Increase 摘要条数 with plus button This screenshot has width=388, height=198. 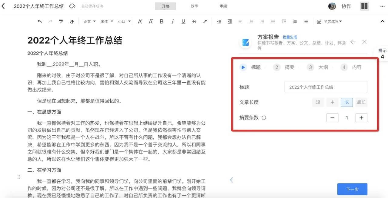coord(361,118)
